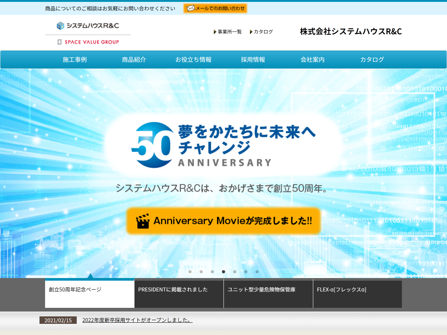Click the Anniversary Movie yellow button

[223, 221]
